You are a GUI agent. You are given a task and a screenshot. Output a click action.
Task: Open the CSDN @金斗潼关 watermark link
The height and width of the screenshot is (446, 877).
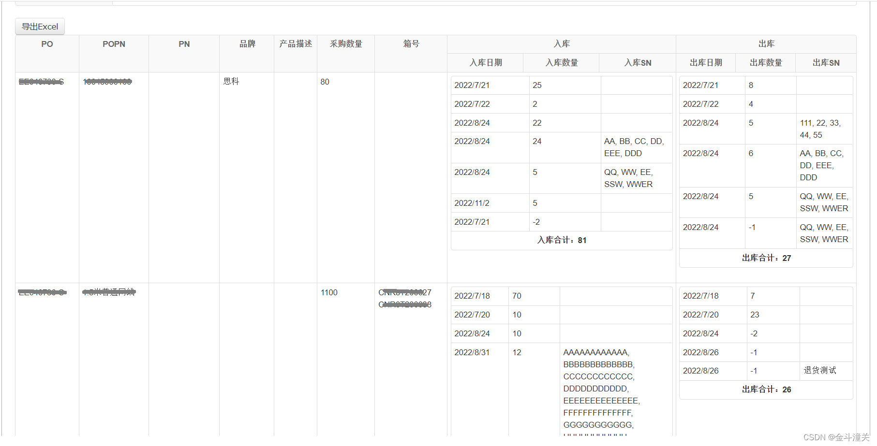(834, 437)
